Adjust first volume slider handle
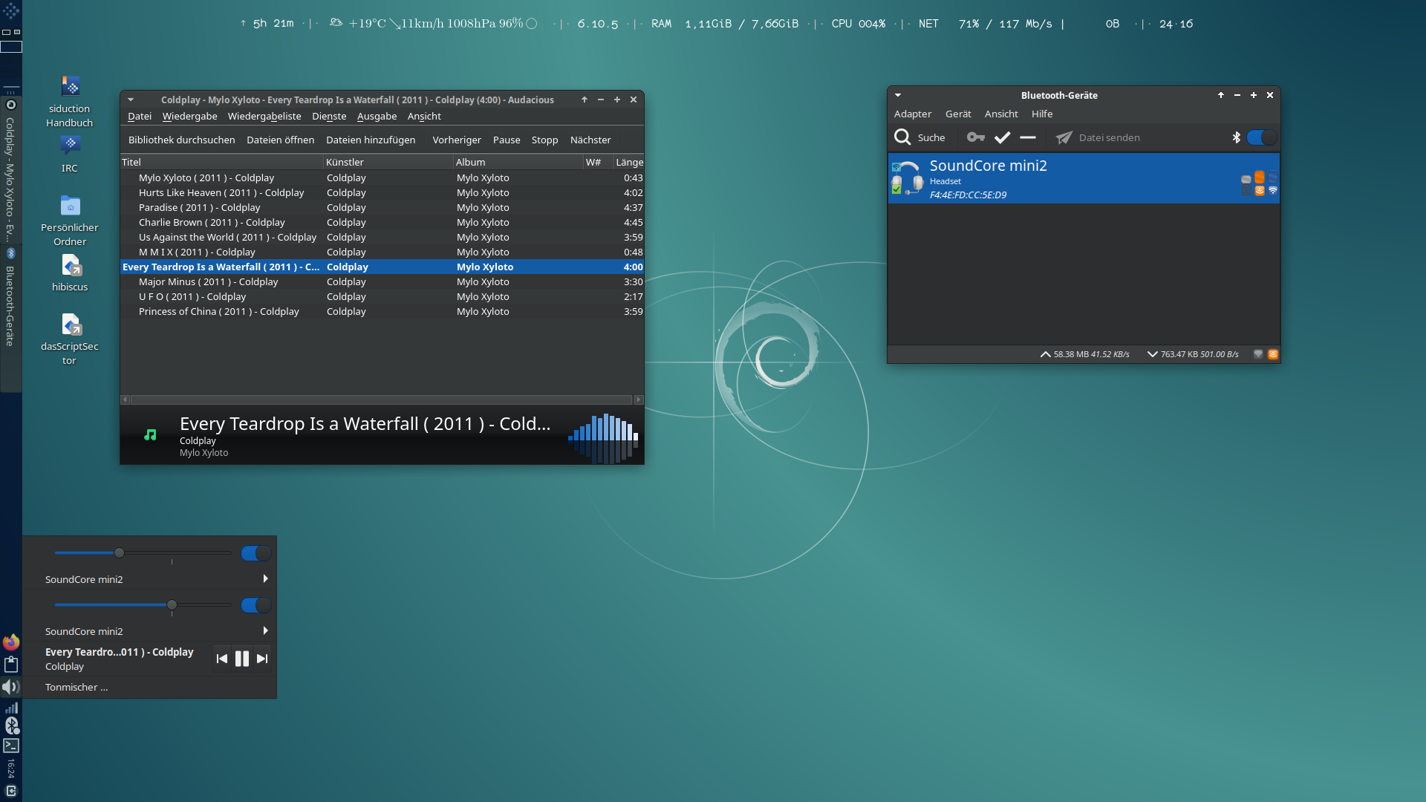1426x802 pixels. pyautogui.click(x=119, y=552)
